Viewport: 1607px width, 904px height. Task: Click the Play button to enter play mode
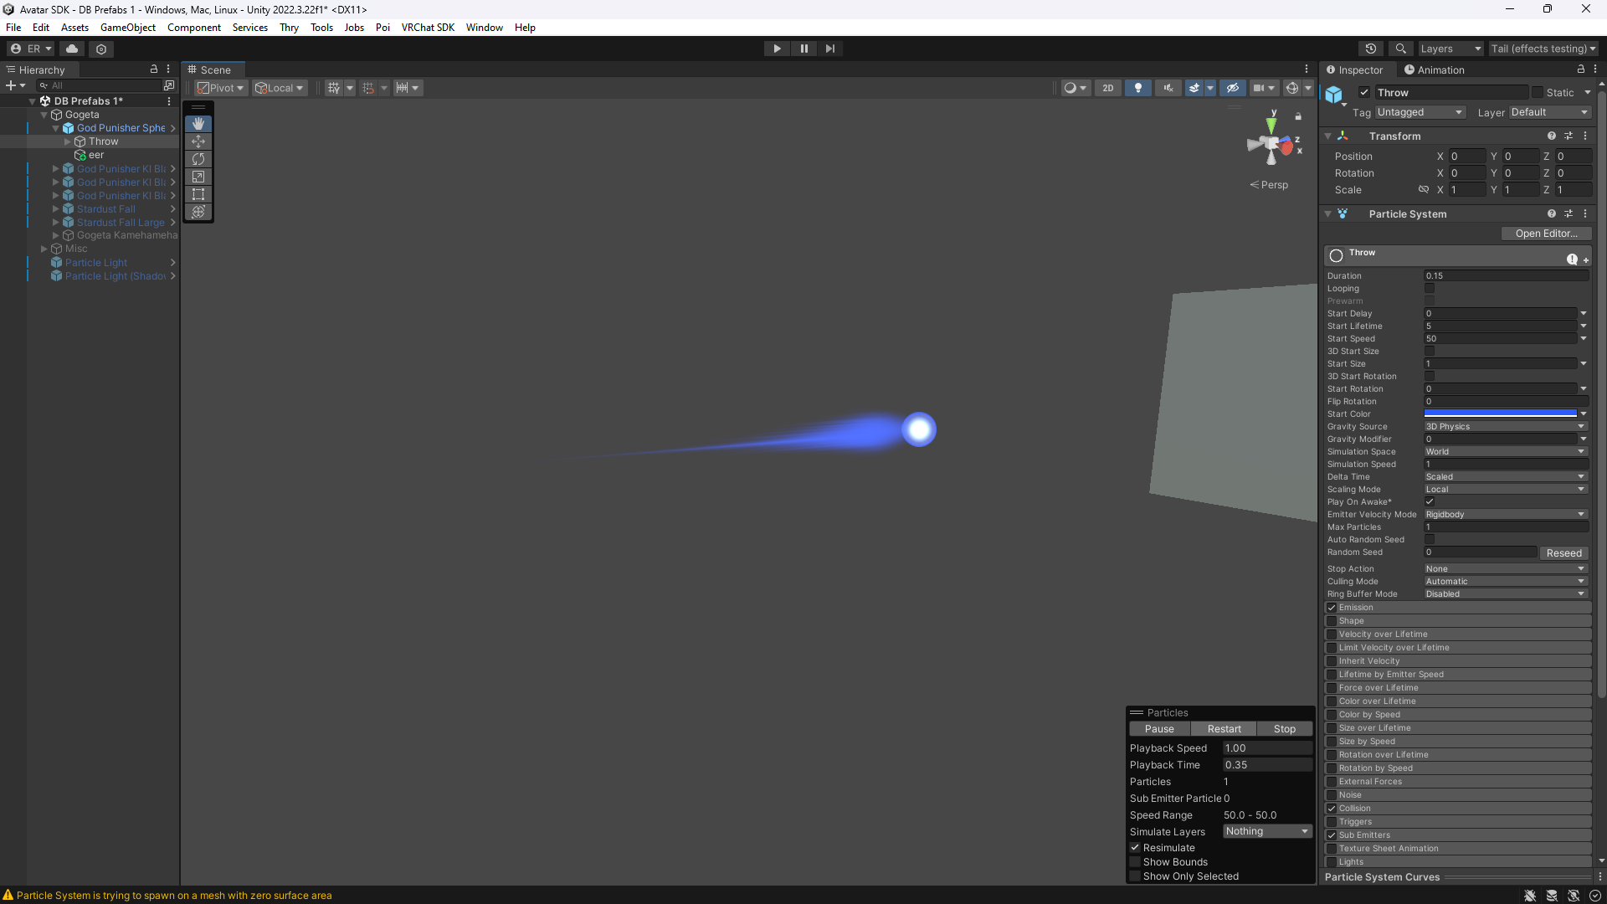coord(777,49)
